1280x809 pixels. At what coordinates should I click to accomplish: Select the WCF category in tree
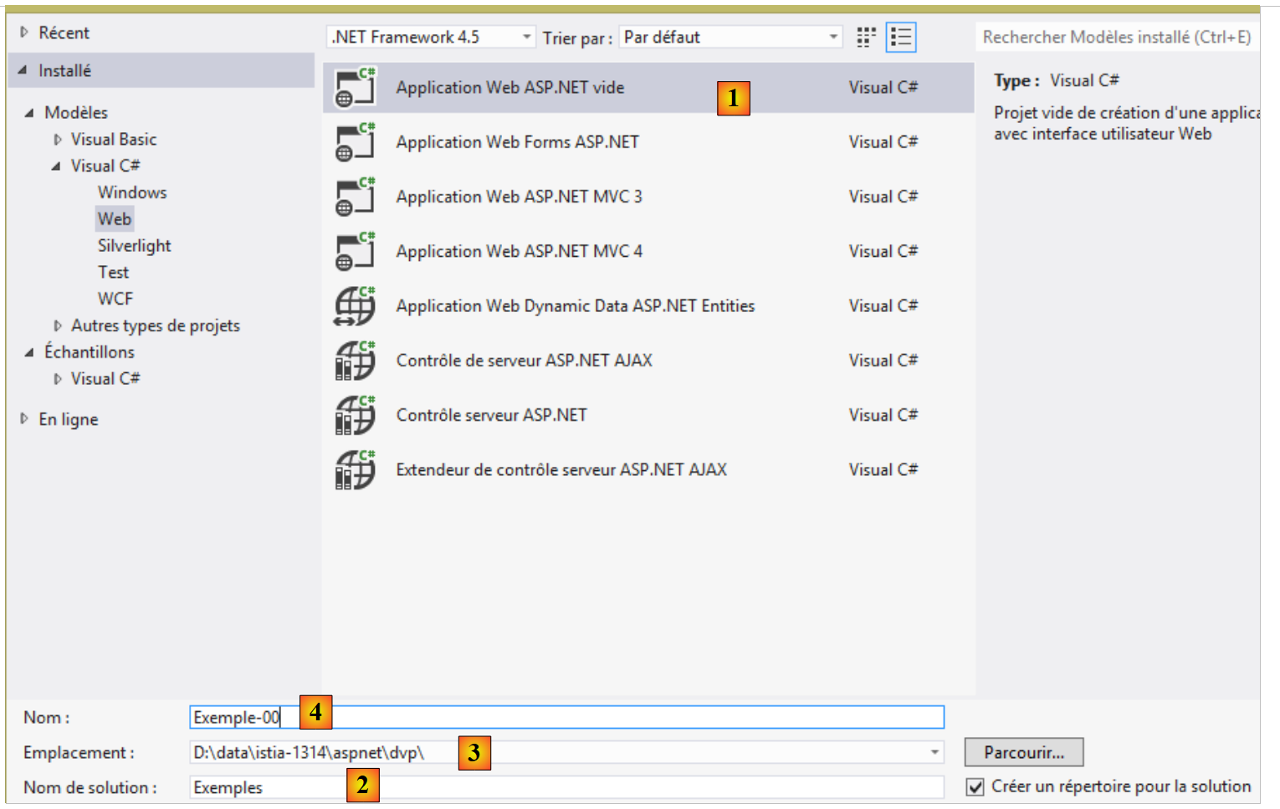tap(115, 299)
